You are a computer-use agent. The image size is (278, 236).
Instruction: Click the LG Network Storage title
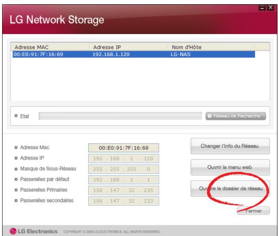57,20
